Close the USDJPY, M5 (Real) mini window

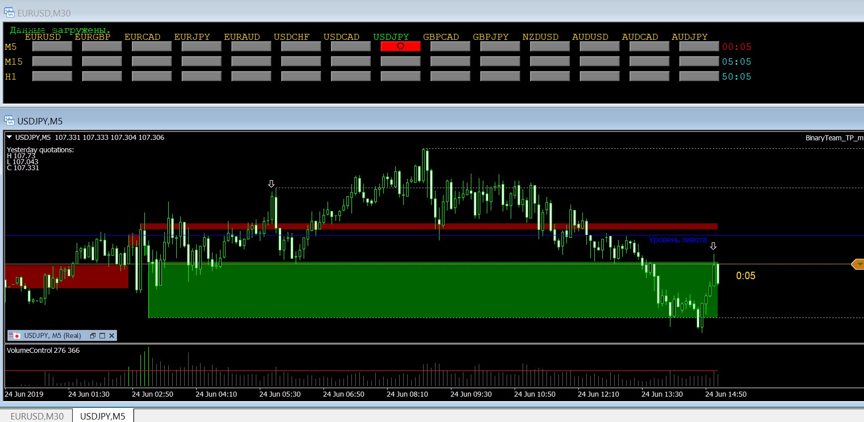coord(112,336)
